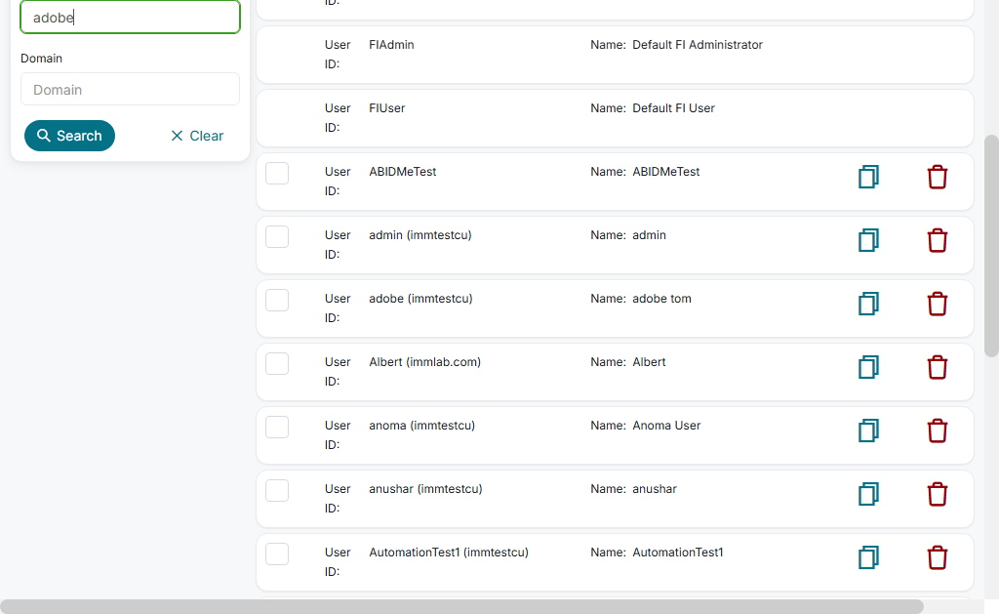Viewport: 999px width, 614px height.
Task: Click the Search button
Action: click(69, 136)
